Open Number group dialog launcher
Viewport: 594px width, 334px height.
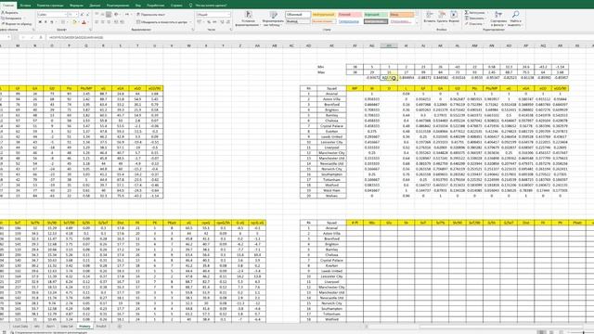pyautogui.click(x=231, y=29)
